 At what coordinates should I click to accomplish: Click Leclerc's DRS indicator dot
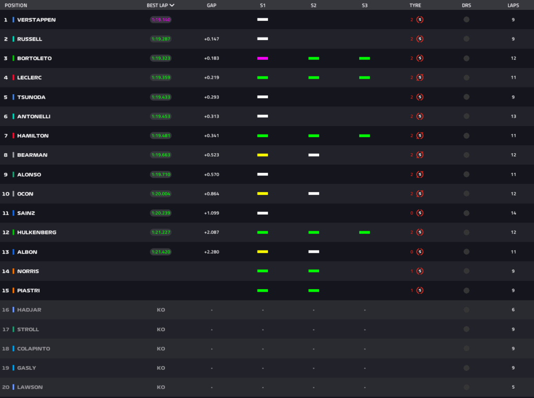click(466, 78)
